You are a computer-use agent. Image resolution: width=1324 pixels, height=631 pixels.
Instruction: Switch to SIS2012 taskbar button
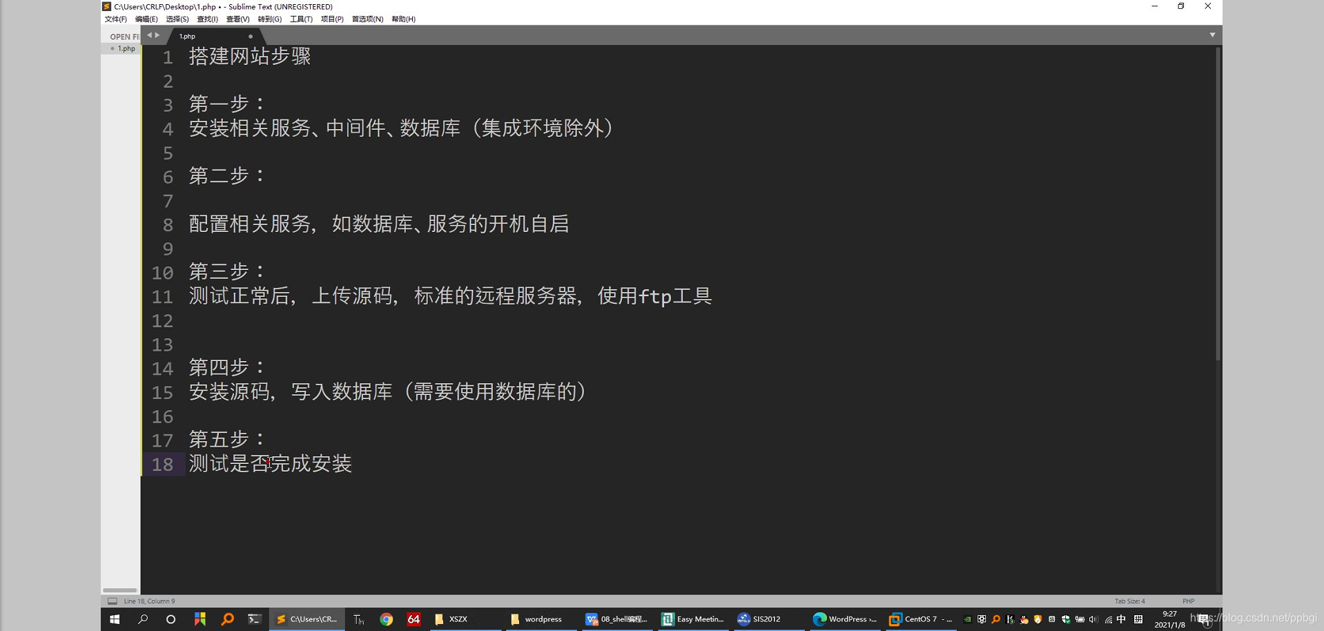pyautogui.click(x=768, y=619)
